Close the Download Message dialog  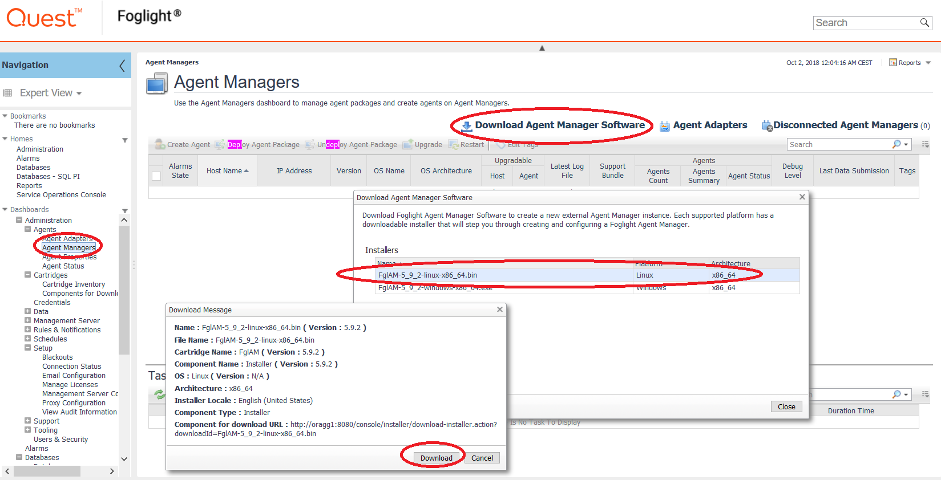pyautogui.click(x=500, y=309)
